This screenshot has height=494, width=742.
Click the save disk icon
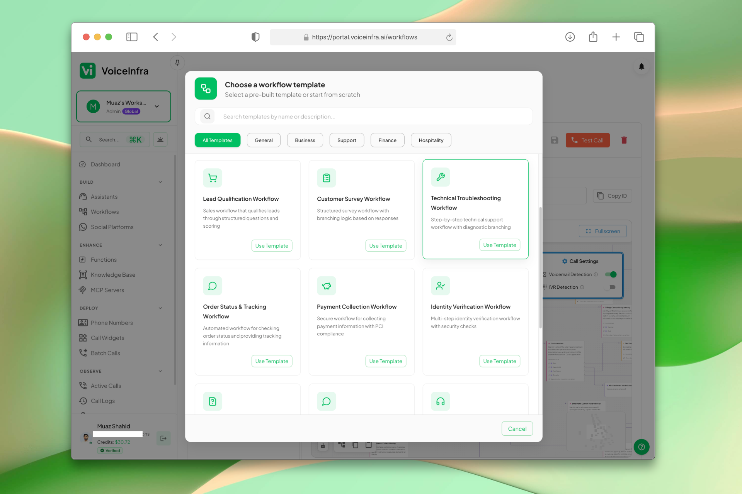[555, 140]
